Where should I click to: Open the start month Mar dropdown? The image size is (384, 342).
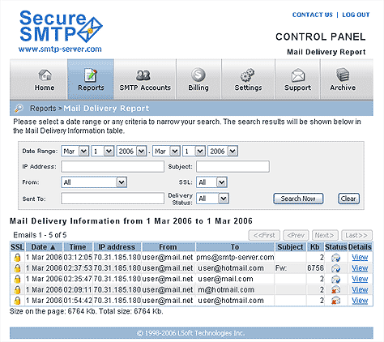pos(75,151)
